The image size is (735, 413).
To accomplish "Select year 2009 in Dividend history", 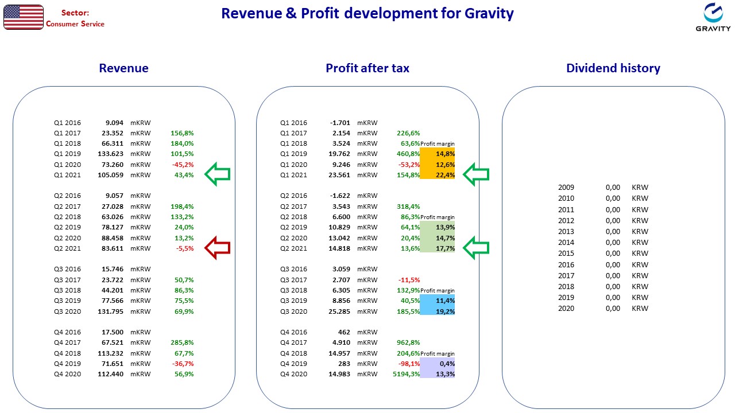I will tap(566, 187).
